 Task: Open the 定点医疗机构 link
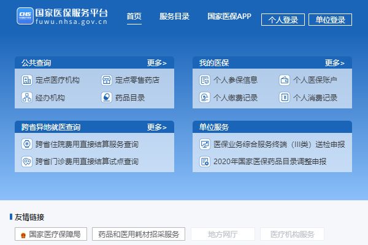(x=58, y=80)
